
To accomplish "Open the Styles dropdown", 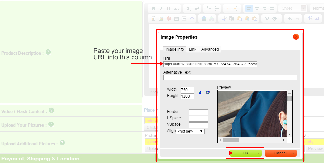I will [293, 9].
